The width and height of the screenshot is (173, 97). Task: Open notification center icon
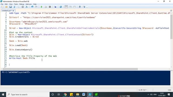point(169,95)
